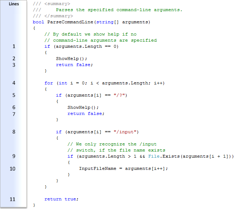
Task: Click the 'return true;' statement
Action: [61, 199]
